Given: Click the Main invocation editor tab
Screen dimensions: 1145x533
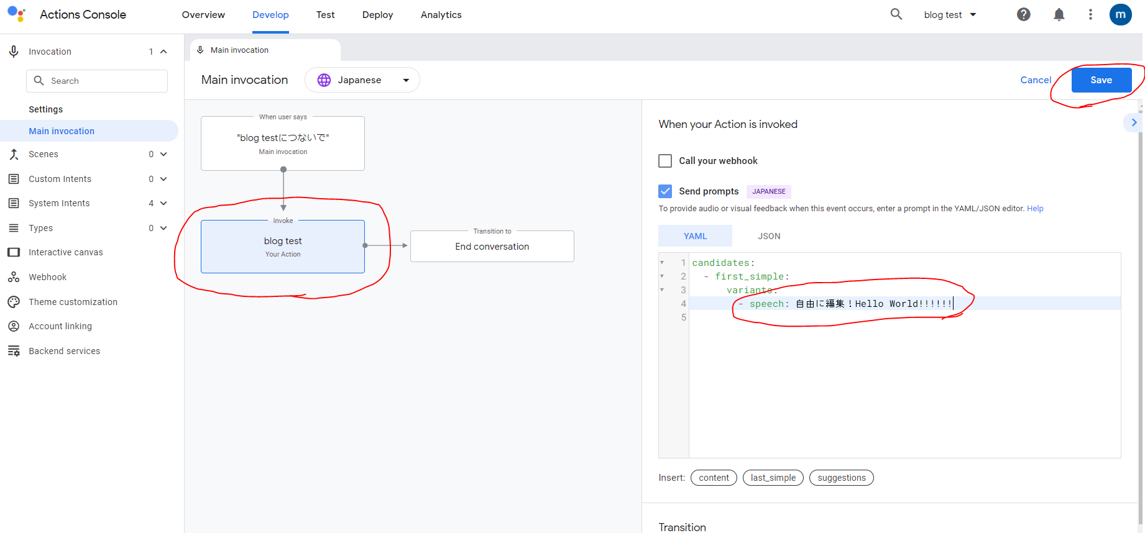Looking at the screenshot, I should pyautogui.click(x=265, y=50).
